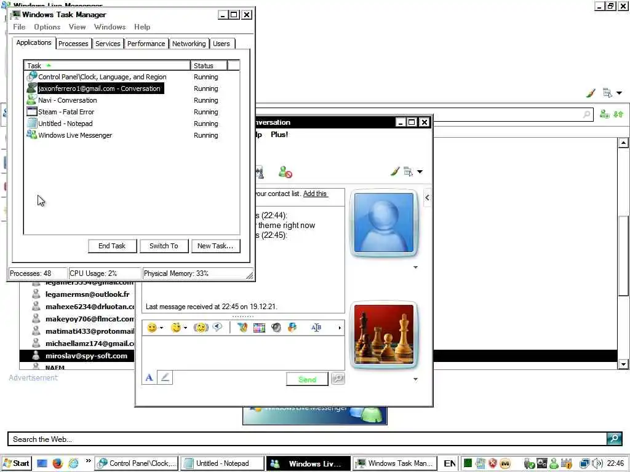Open Messenger main window options dropdown arrow
Viewport: 630px width, 472px height.
pos(619,93)
